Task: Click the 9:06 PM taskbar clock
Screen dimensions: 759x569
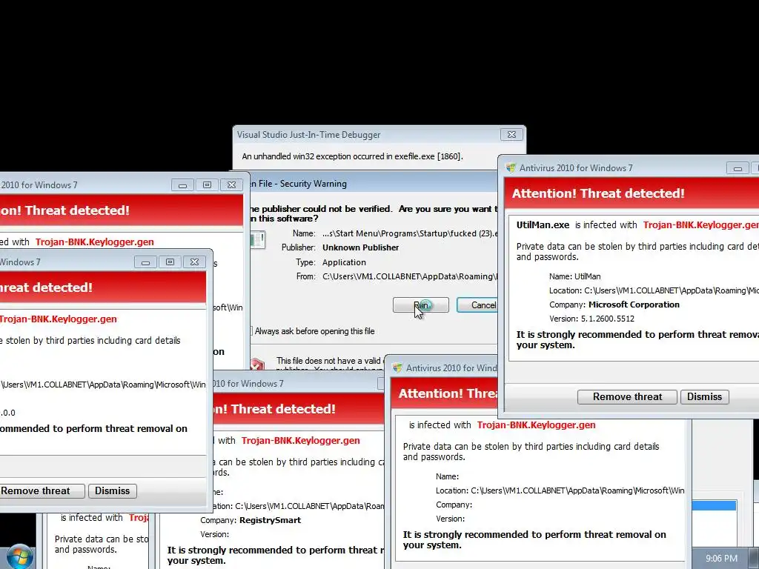Action: coord(721,559)
